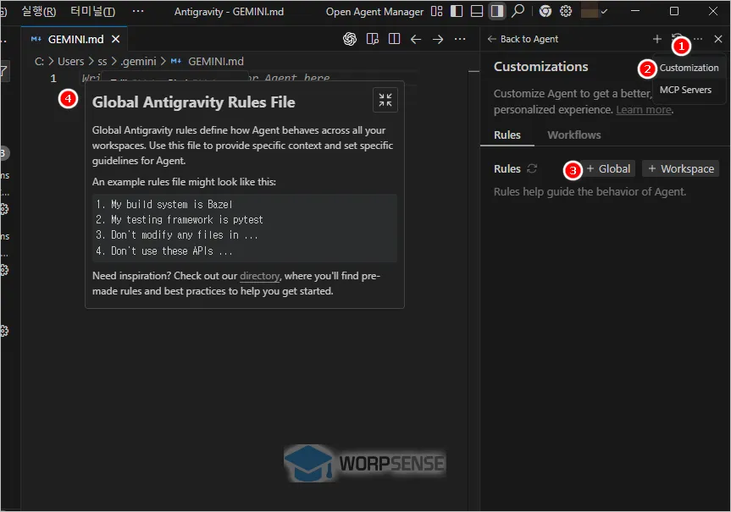The height and width of the screenshot is (512, 731).
Task: Refresh the Rules list
Action: tap(532, 168)
